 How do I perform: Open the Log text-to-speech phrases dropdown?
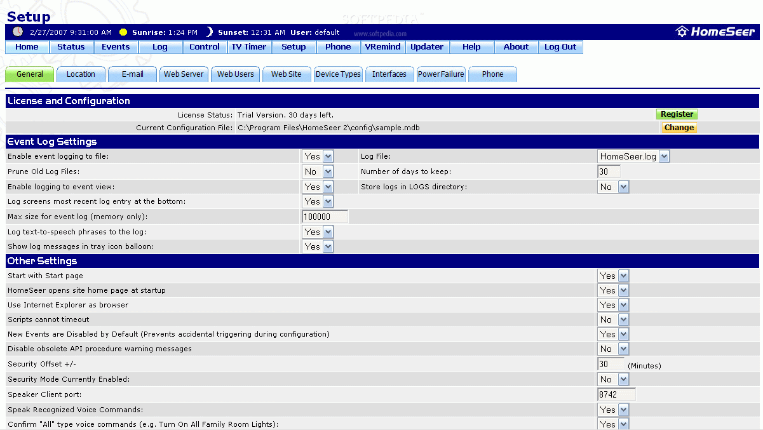click(318, 232)
